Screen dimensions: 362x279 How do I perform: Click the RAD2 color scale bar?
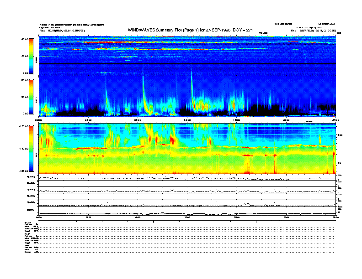(x=31, y=56)
